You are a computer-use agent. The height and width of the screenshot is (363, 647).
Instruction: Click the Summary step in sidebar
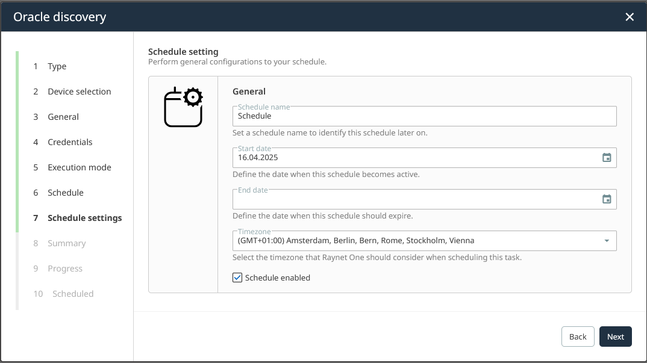click(x=66, y=243)
